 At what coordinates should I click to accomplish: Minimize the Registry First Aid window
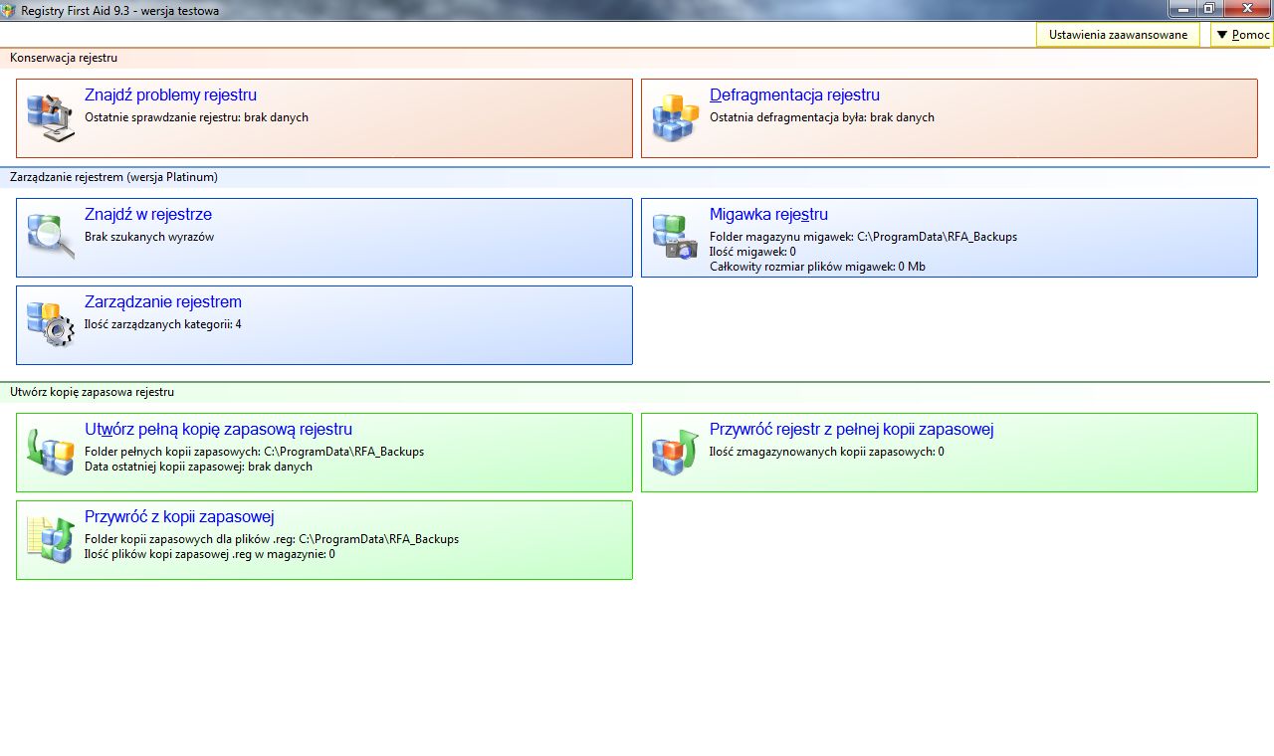pyautogui.click(x=1183, y=9)
